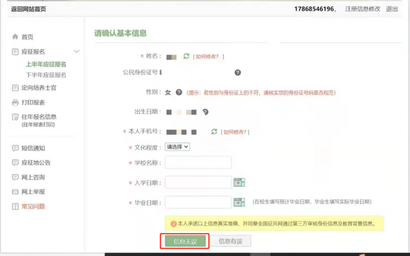
Task: Open 定向培养士官 menu item
Action: pos(38,88)
